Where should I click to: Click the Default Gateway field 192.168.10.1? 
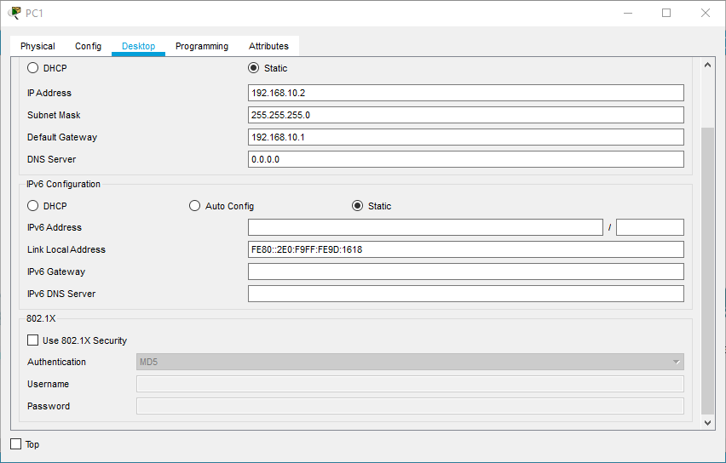click(x=466, y=137)
